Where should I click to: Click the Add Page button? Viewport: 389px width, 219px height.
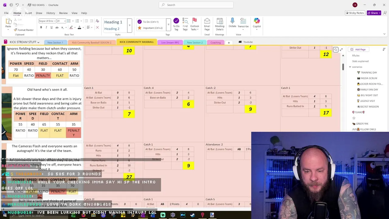pos(359,49)
